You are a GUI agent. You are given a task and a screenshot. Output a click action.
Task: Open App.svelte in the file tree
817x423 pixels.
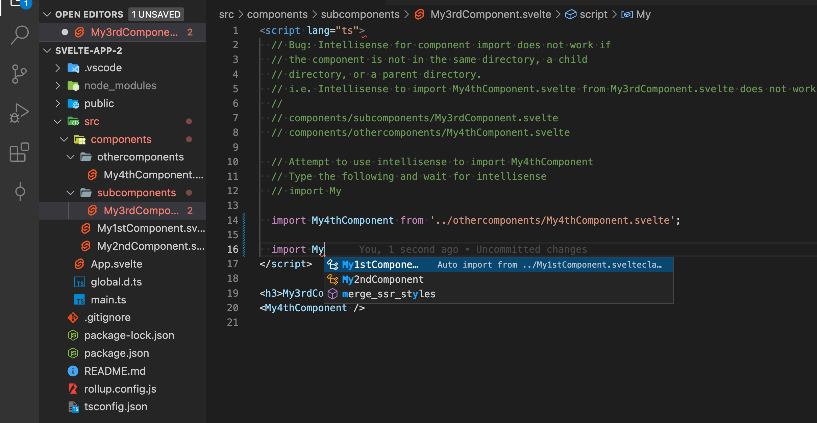(x=116, y=264)
